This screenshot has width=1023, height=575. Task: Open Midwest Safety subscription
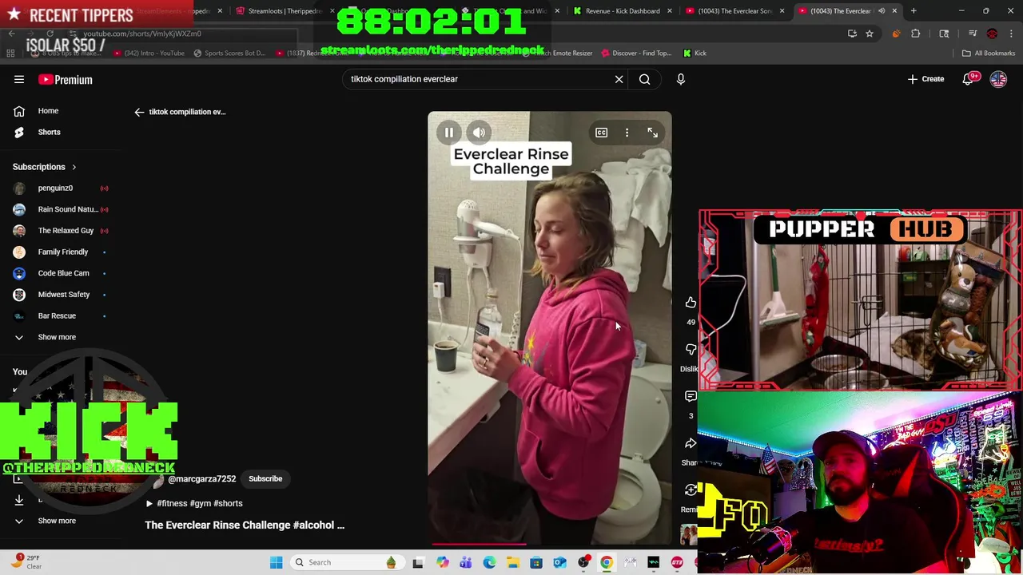[x=63, y=295]
